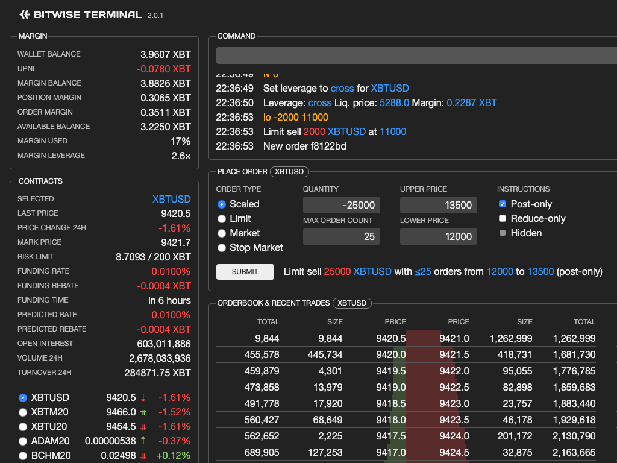Image resolution: width=617 pixels, height=463 pixels.
Task: Click bid price 9420.0 in orderbook
Action: click(x=390, y=354)
